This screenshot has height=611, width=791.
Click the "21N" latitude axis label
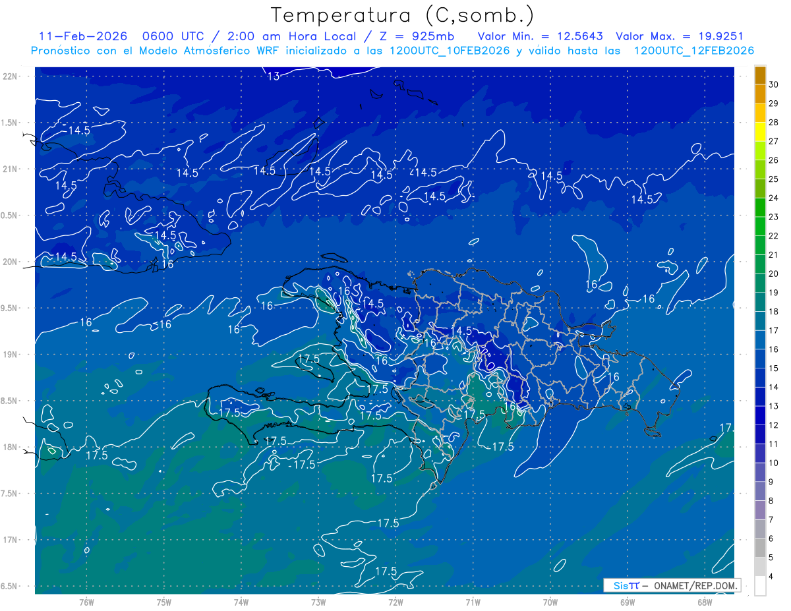click(x=10, y=169)
